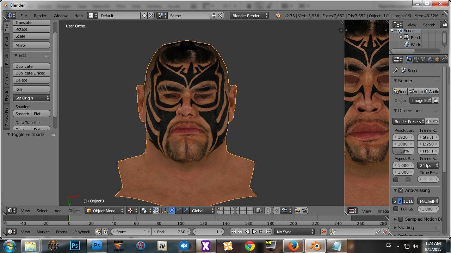
Task: Click the proportional editing circle icon
Action: click(268, 210)
